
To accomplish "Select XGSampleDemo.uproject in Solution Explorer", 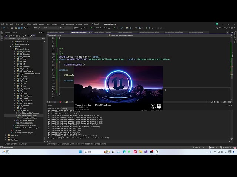I will click(24, 133).
